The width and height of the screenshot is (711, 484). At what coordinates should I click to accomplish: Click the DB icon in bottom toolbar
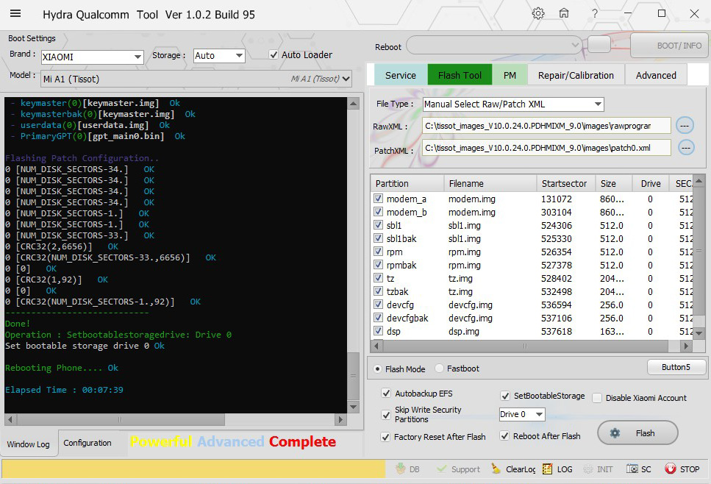[401, 469]
